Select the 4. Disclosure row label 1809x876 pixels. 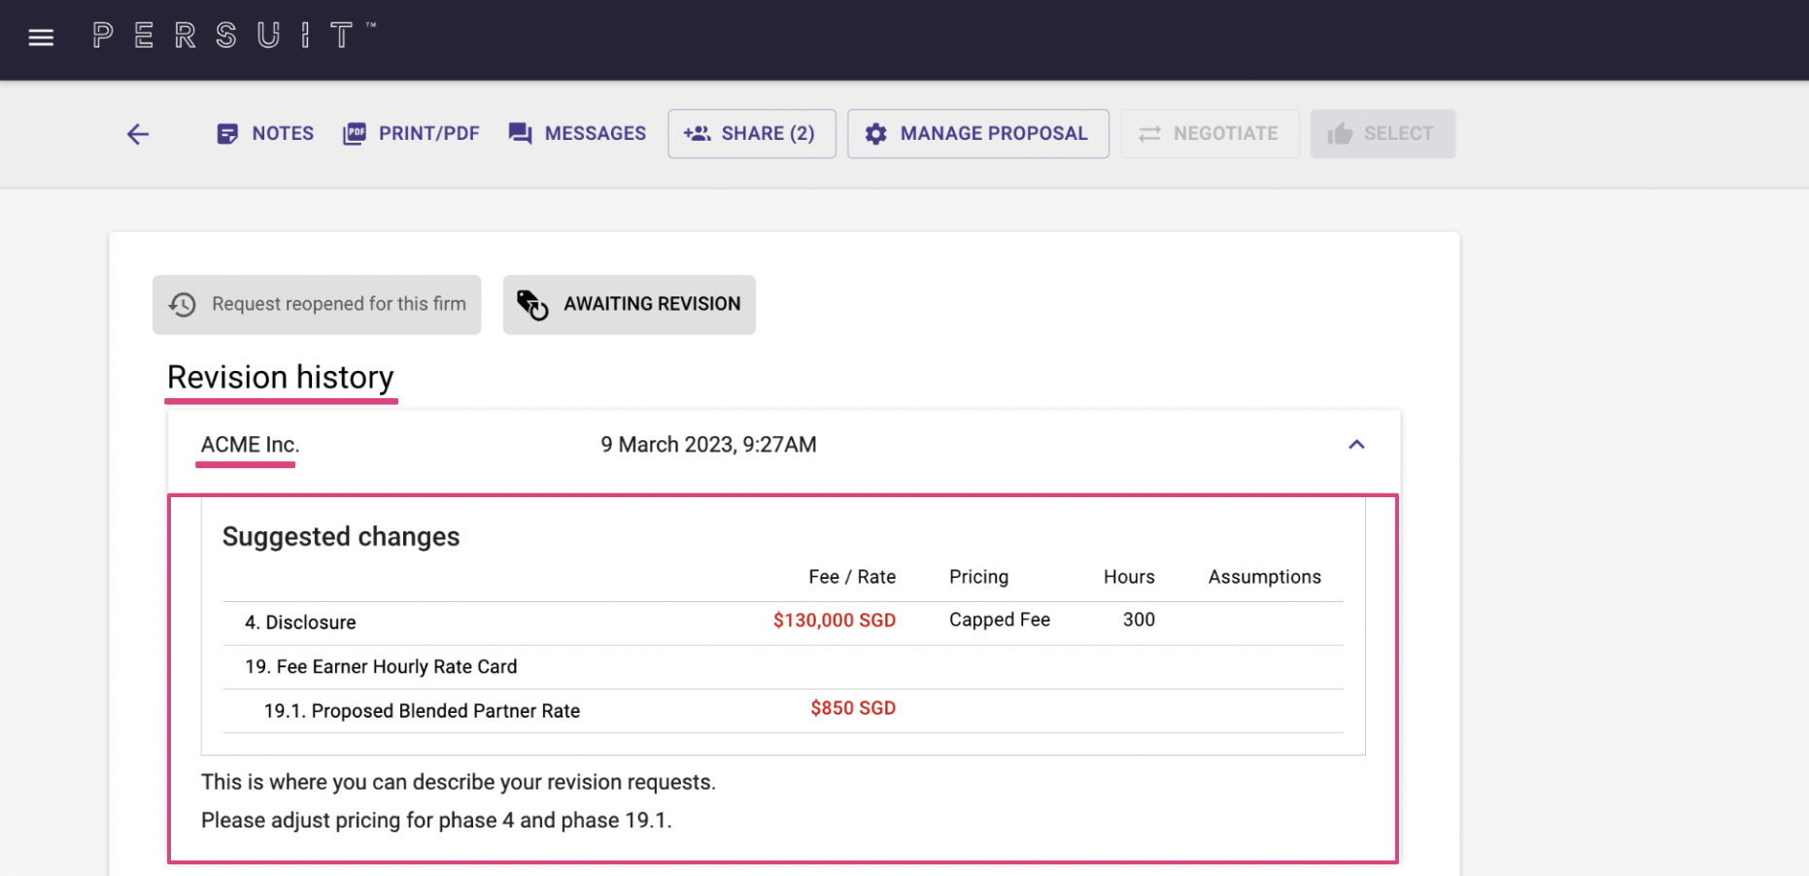point(300,623)
